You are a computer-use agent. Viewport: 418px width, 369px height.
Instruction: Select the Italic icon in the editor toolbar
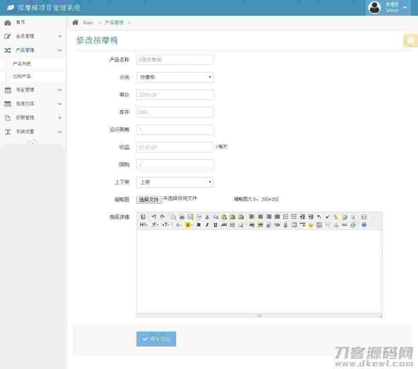click(x=207, y=225)
